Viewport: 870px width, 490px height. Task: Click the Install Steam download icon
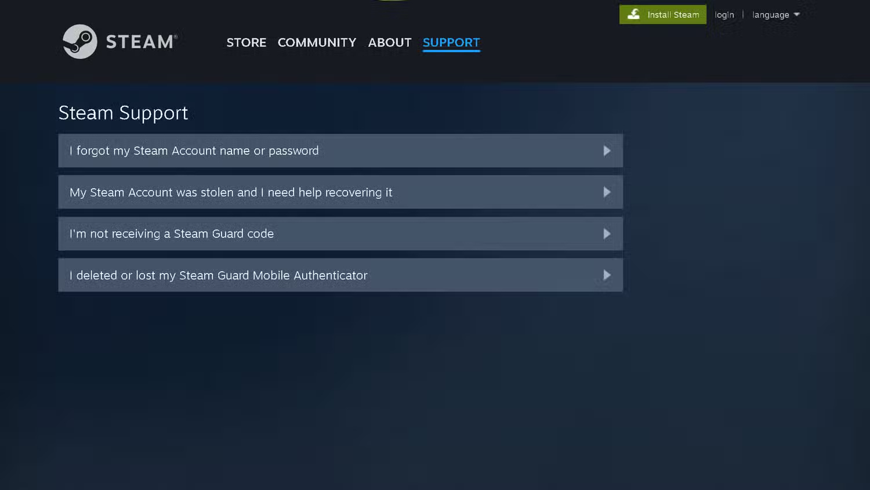click(x=635, y=14)
